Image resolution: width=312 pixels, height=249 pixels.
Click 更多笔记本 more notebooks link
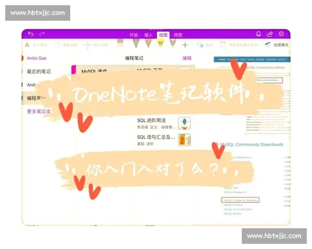(x=38, y=112)
